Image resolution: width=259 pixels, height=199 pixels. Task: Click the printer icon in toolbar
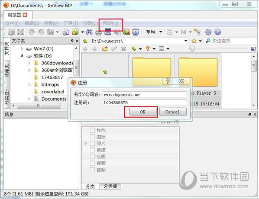pyautogui.click(x=99, y=32)
